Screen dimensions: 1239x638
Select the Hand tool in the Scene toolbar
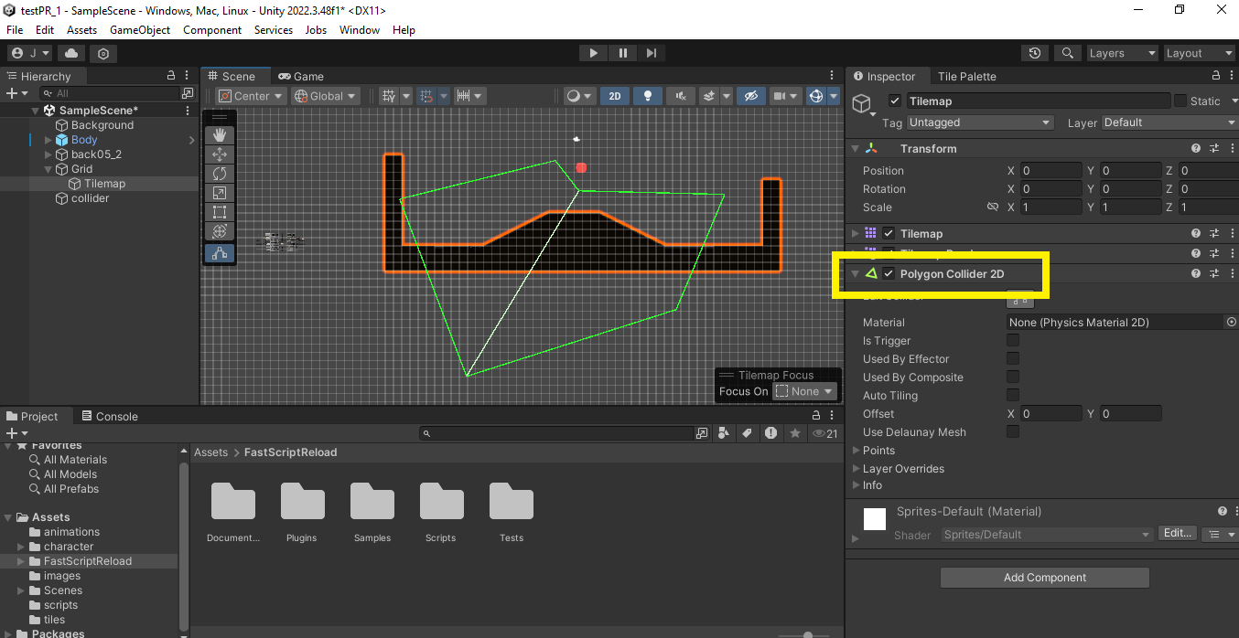coord(219,134)
